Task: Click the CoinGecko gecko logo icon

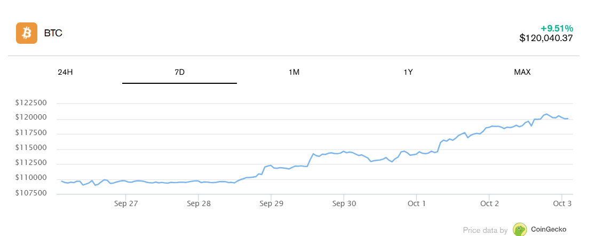Action: [520, 230]
